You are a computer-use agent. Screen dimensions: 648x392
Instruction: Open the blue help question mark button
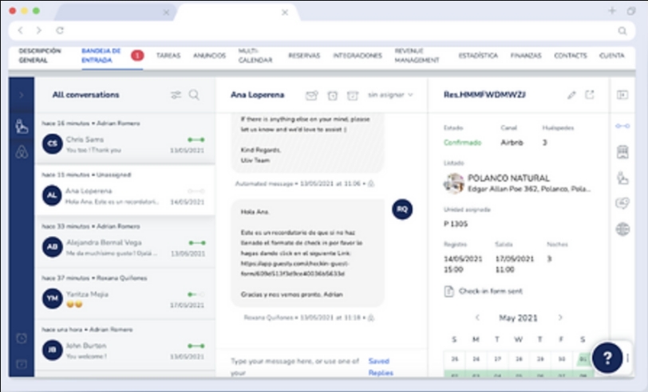point(607,358)
